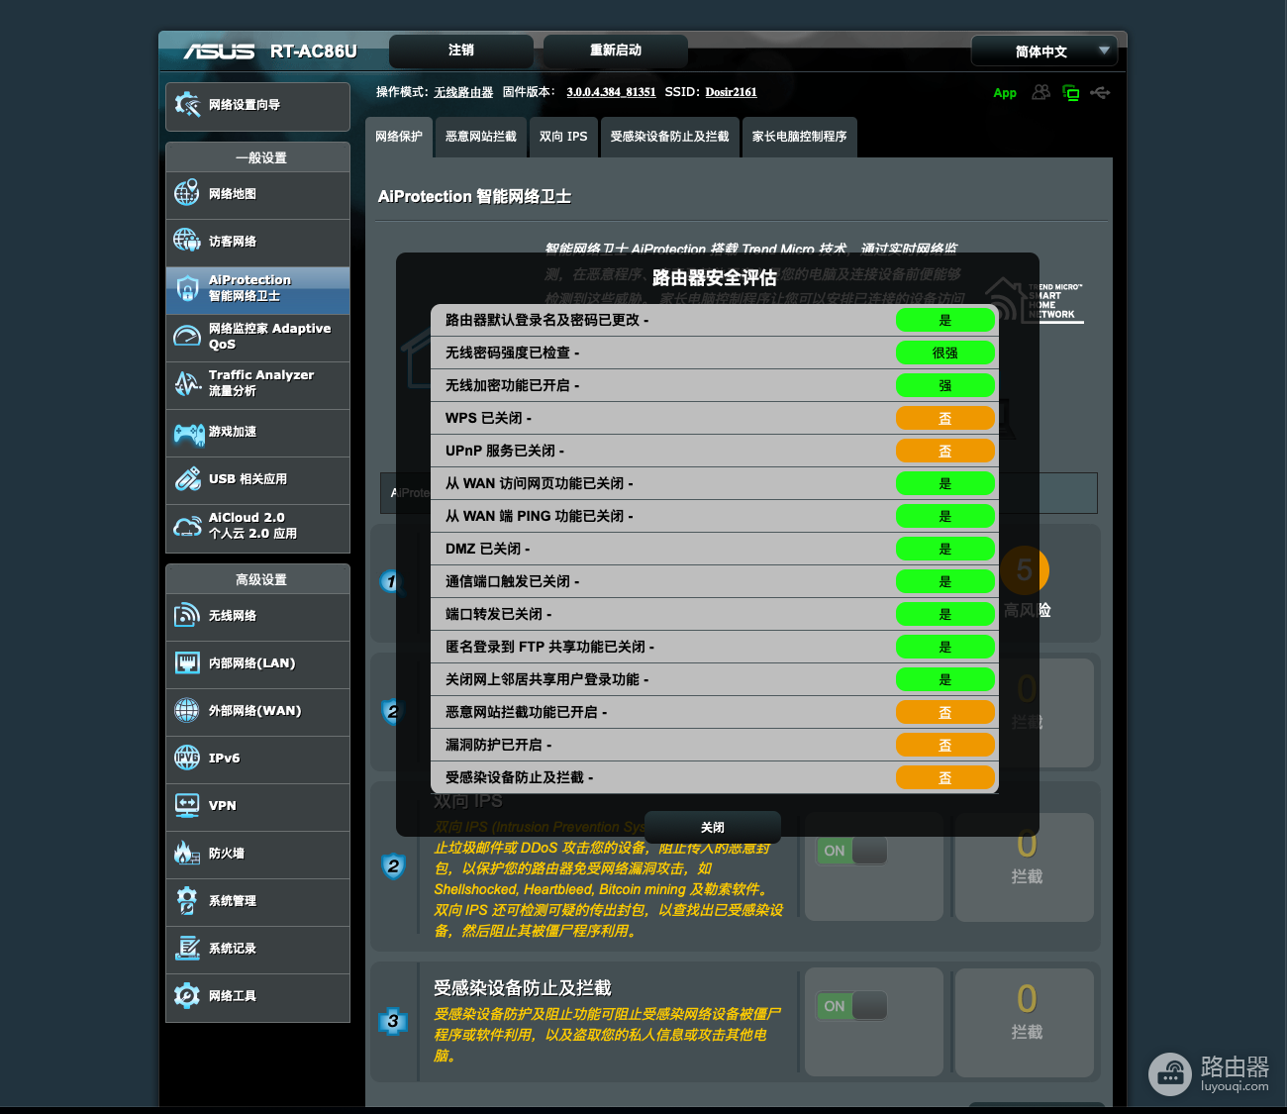The height and width of the screenshot is (1114, 1287).
Task: Open the Guest Network (访客网络) globe icon
Action: tap(187, 241)
